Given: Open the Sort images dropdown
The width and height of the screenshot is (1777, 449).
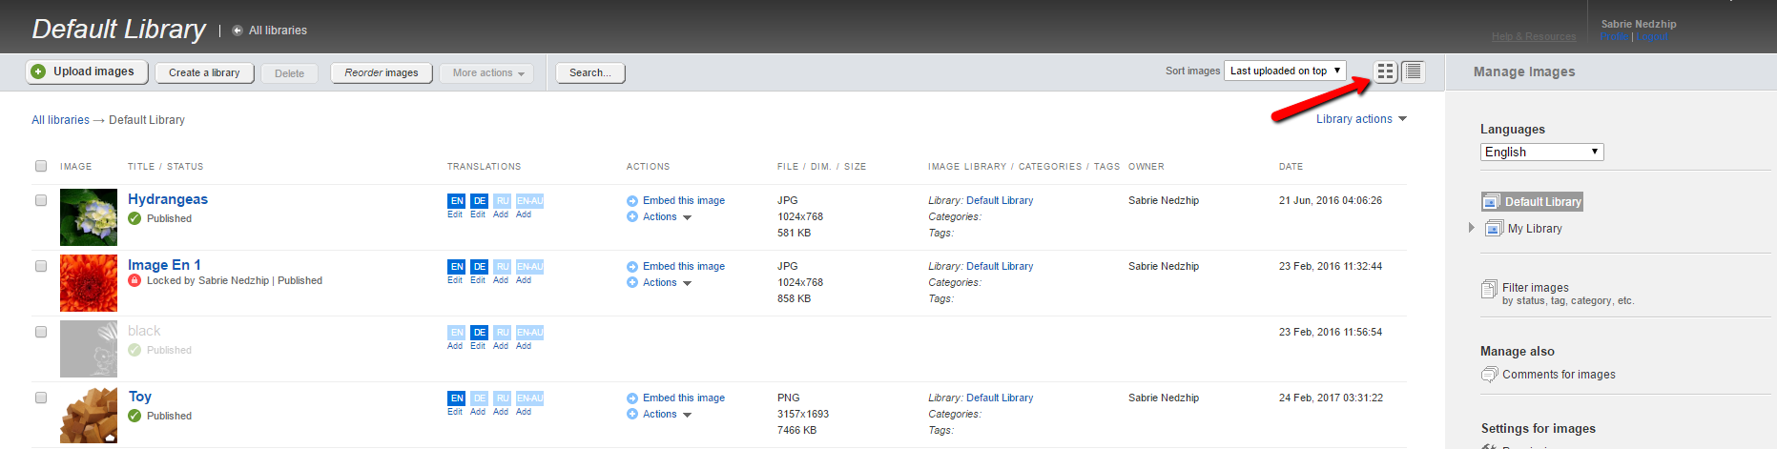Looking at the screenshot, I should tap(1285, 71).
